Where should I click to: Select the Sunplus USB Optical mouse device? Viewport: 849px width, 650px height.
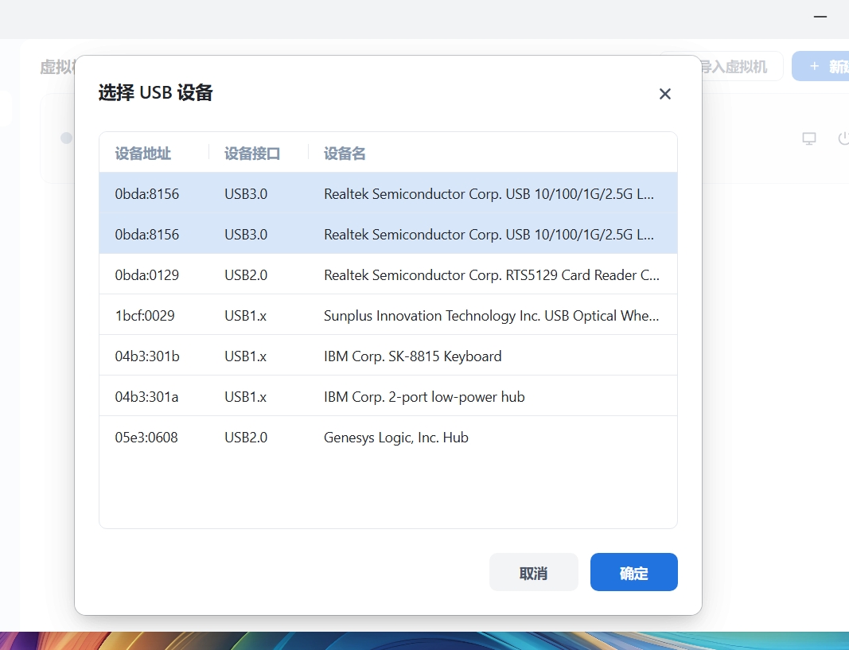click(x=388, y=315)
